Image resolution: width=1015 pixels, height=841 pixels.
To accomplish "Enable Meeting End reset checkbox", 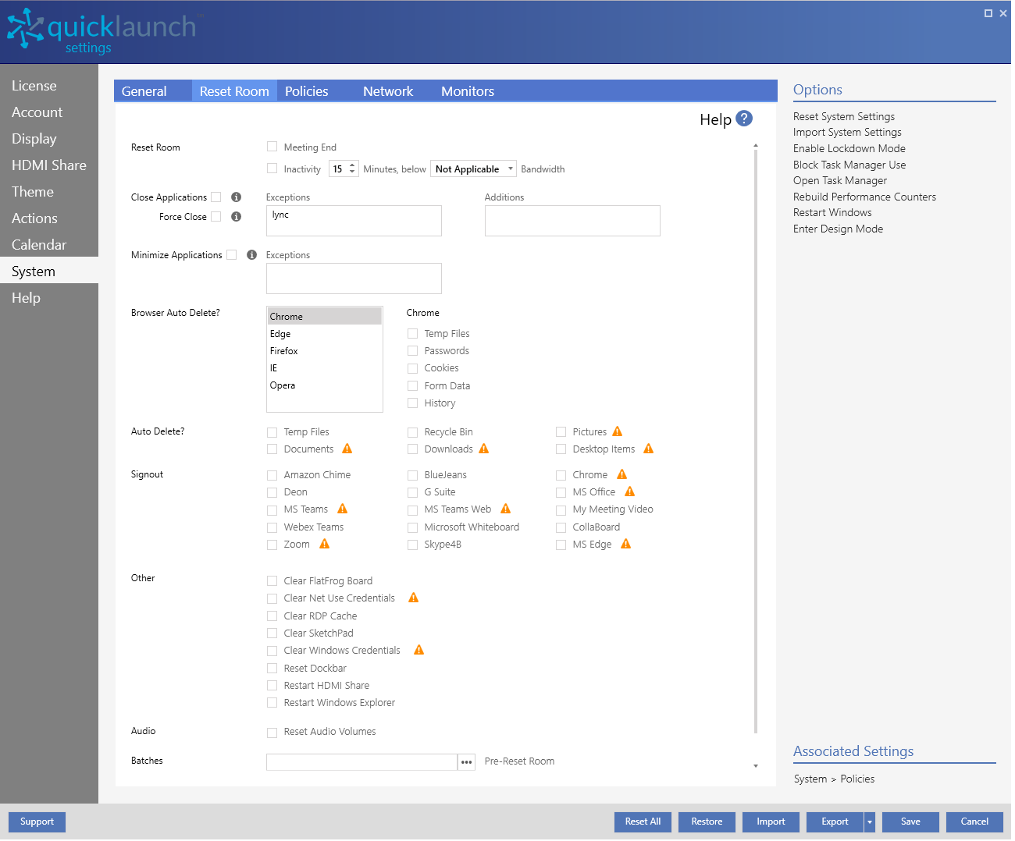I will pyautogui.click(x=272, y=147).
